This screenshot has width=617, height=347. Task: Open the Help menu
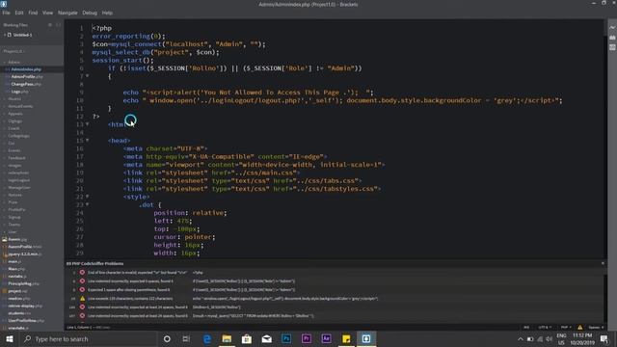[107, 13]
